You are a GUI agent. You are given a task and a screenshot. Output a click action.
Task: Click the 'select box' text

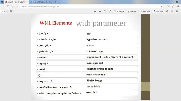pos(92,92)
